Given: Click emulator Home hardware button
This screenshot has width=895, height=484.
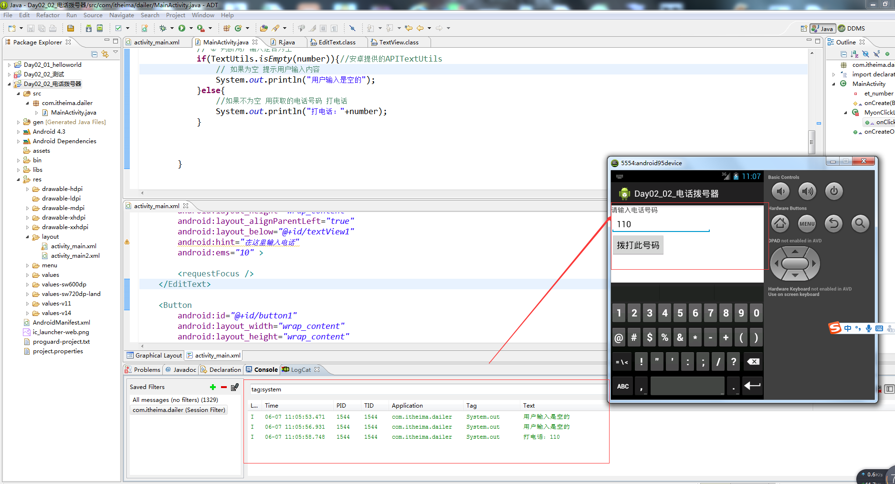Looking at the screenshot, I should coord(780,223).
